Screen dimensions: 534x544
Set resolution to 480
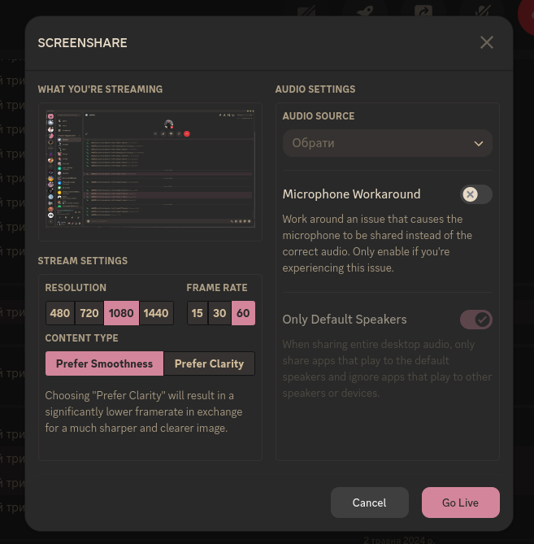[60, 313]
